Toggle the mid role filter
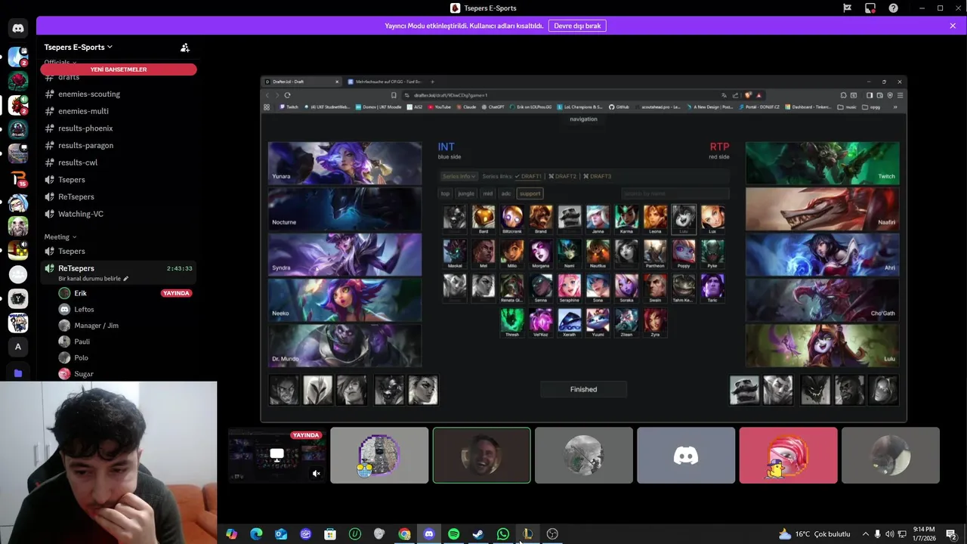Screen dimensions: 967x544 [487, 194]
